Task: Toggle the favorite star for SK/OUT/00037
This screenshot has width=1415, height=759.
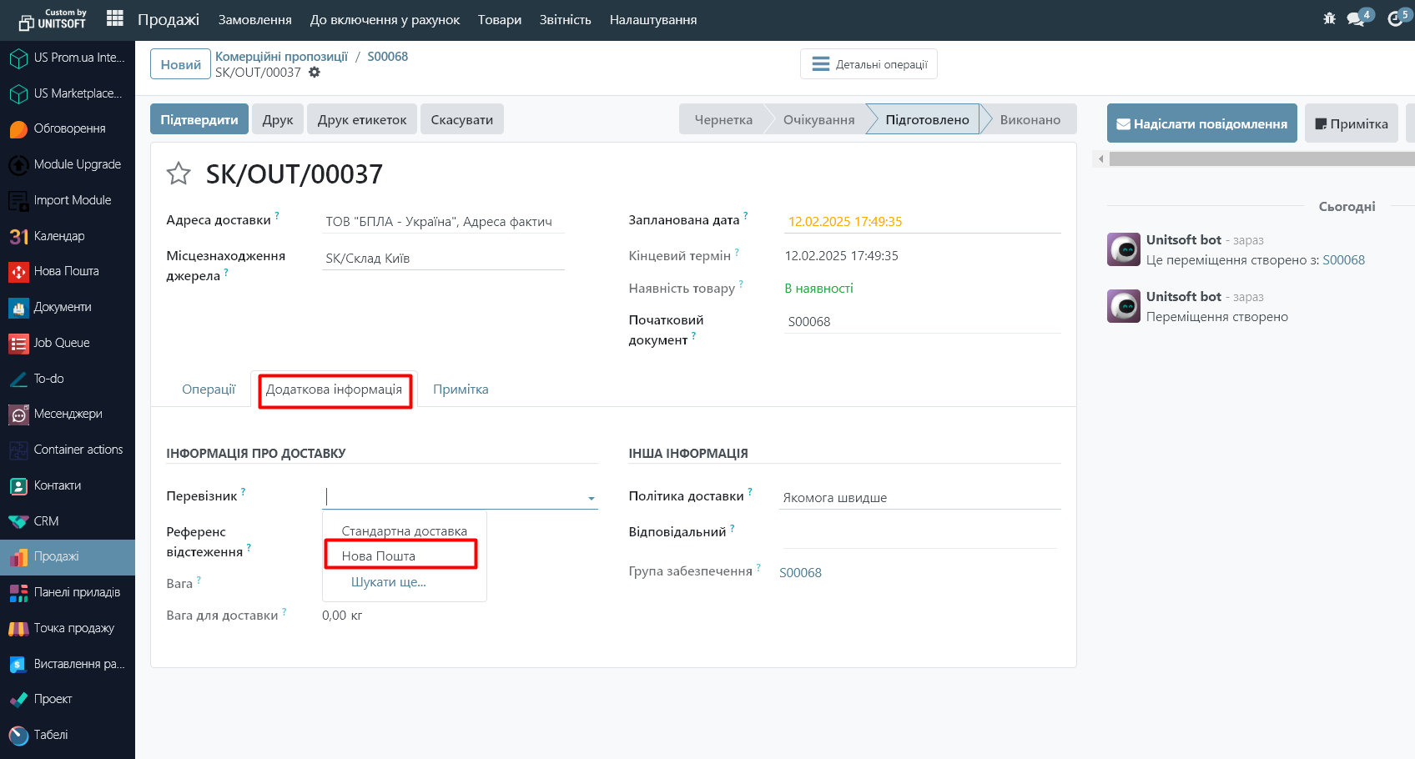Action: [x=179, y=173]
